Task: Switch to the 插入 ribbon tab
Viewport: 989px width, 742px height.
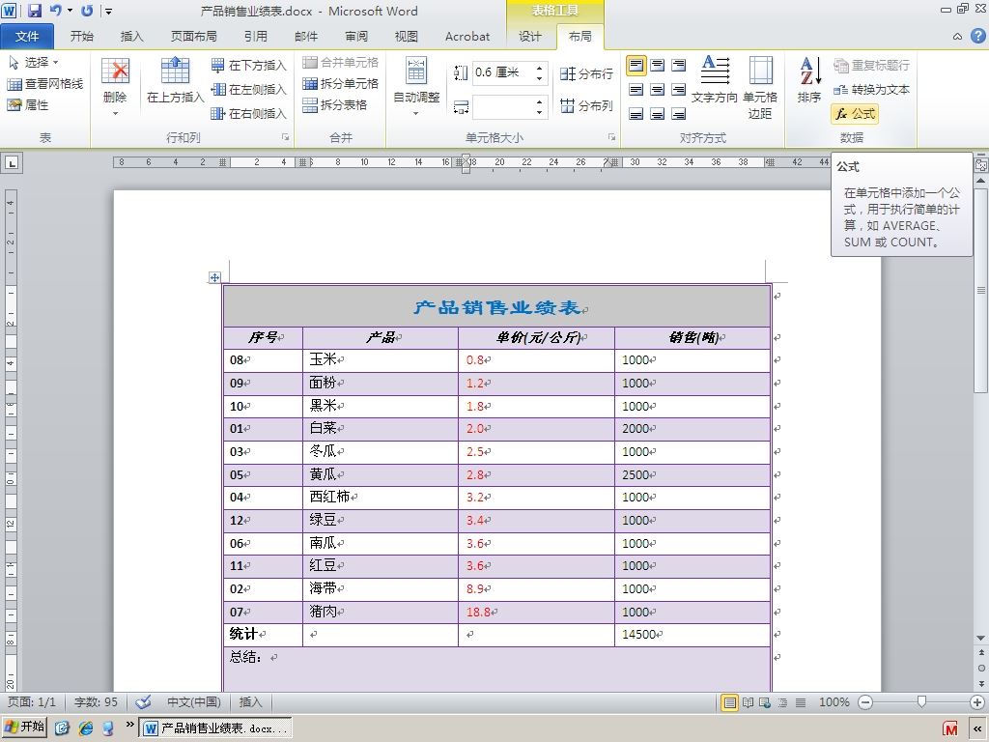Action: tap(131, 37)
